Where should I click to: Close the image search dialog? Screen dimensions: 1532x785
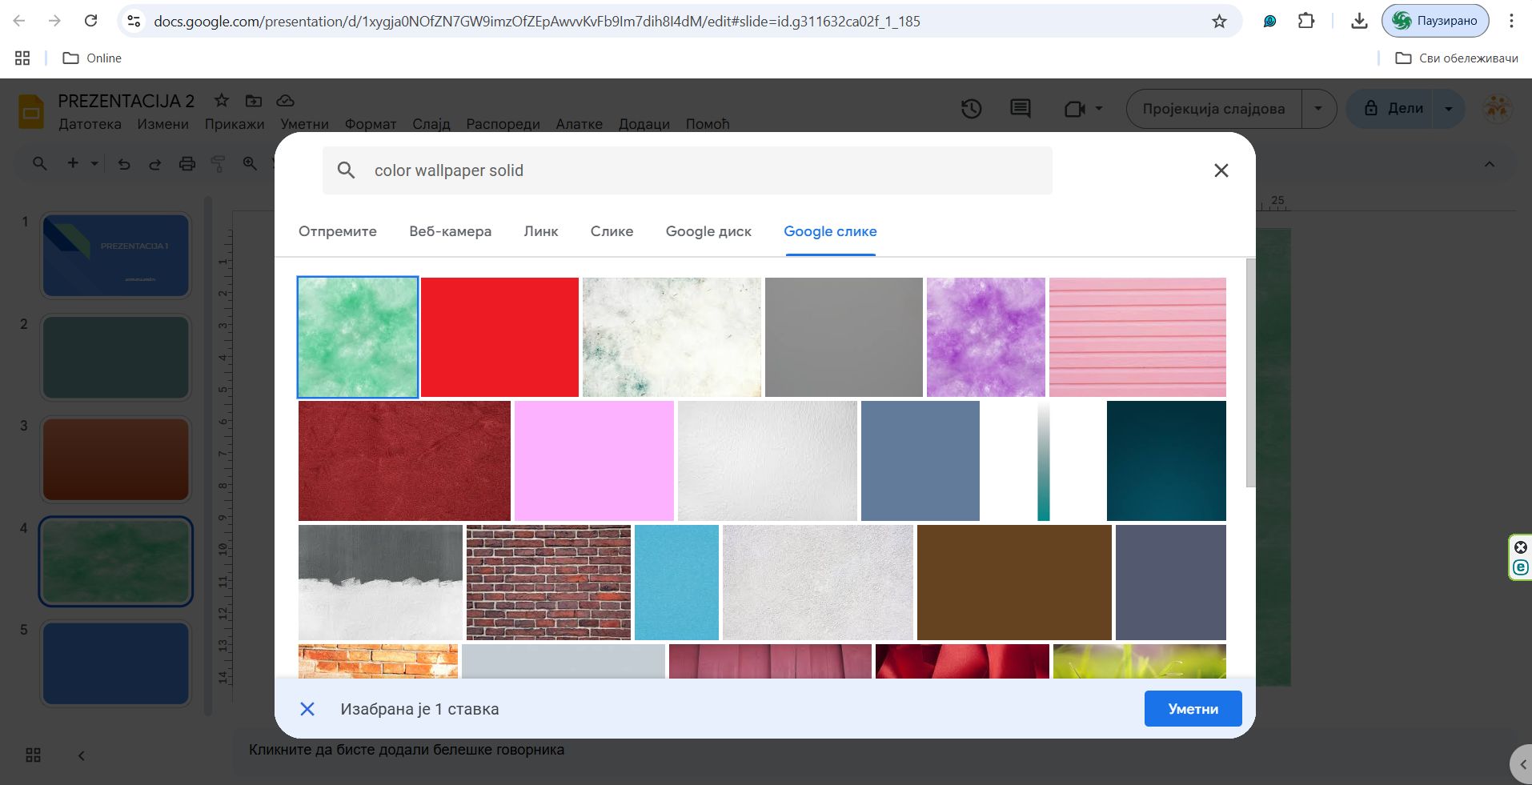click(1221, 170)
